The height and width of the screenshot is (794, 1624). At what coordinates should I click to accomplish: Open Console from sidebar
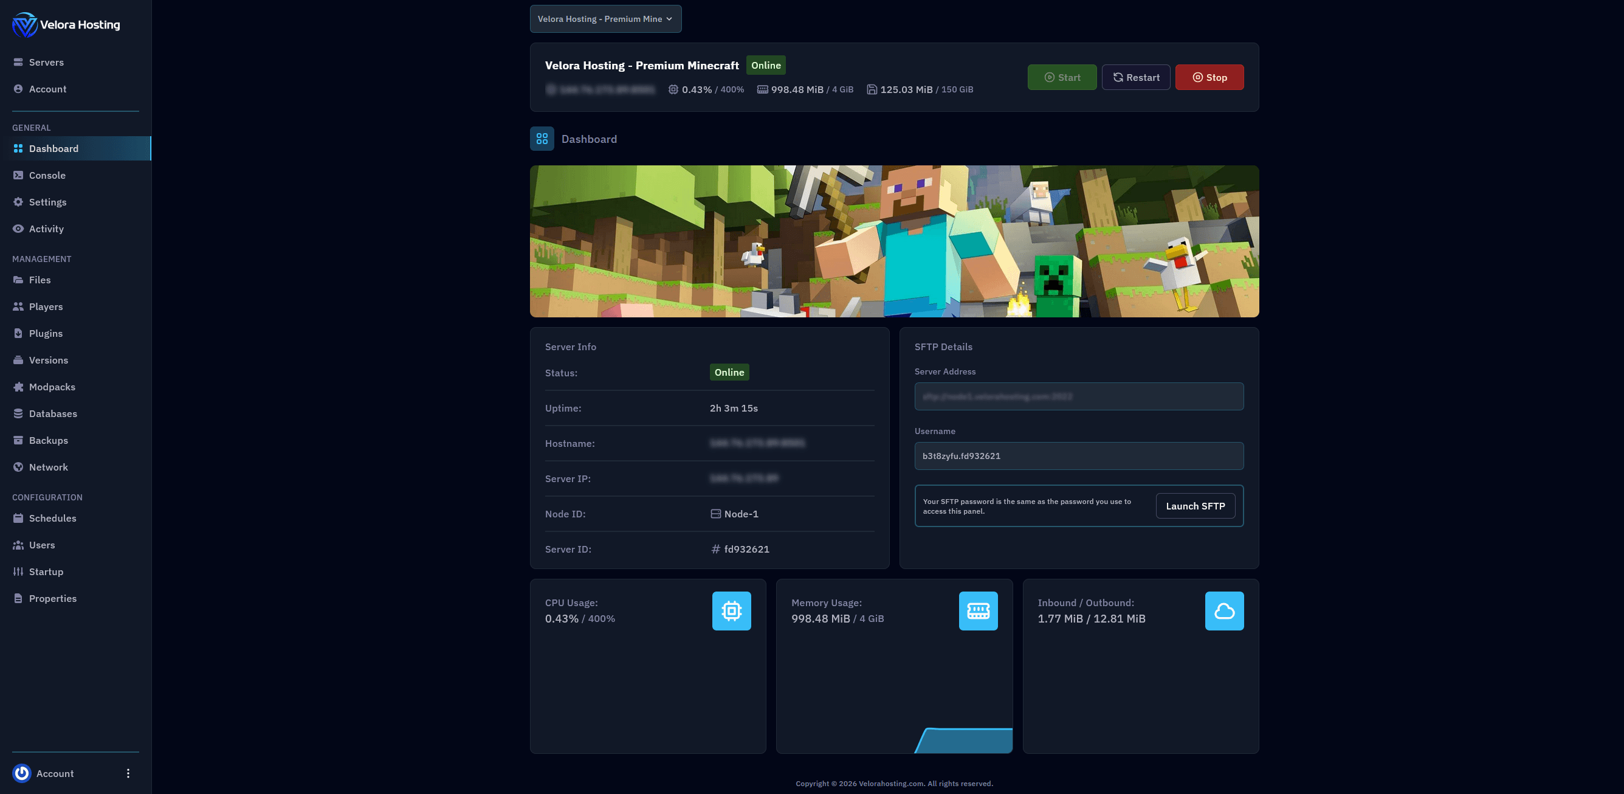[x=47, y=175]
